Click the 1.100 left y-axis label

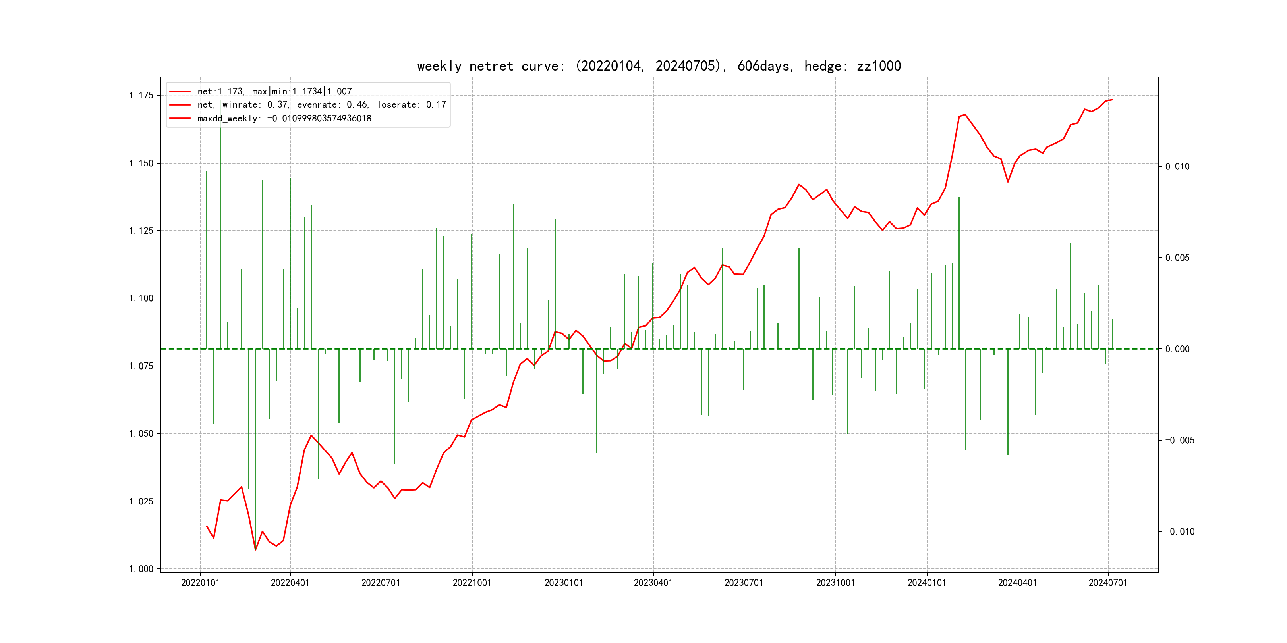point(141,298)
